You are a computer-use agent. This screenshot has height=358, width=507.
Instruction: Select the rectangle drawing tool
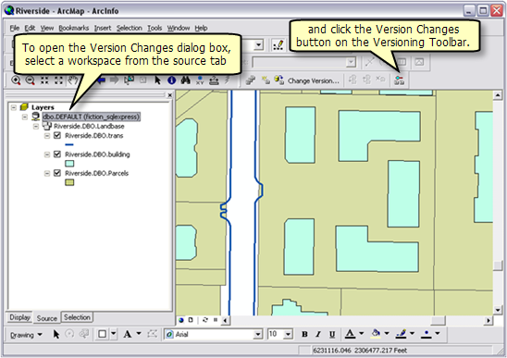click(102, 334)
